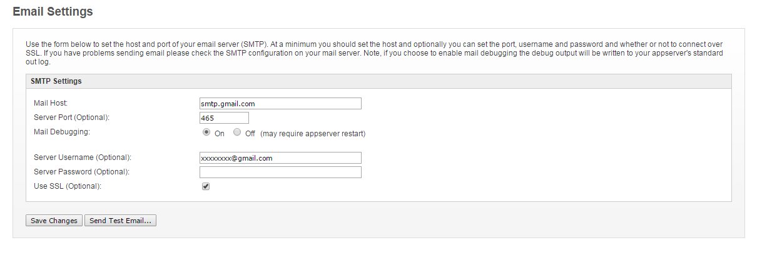The image size is (757, 255).
Task: Click the 'Mail Host:' label
Action: tap(51, 102)
